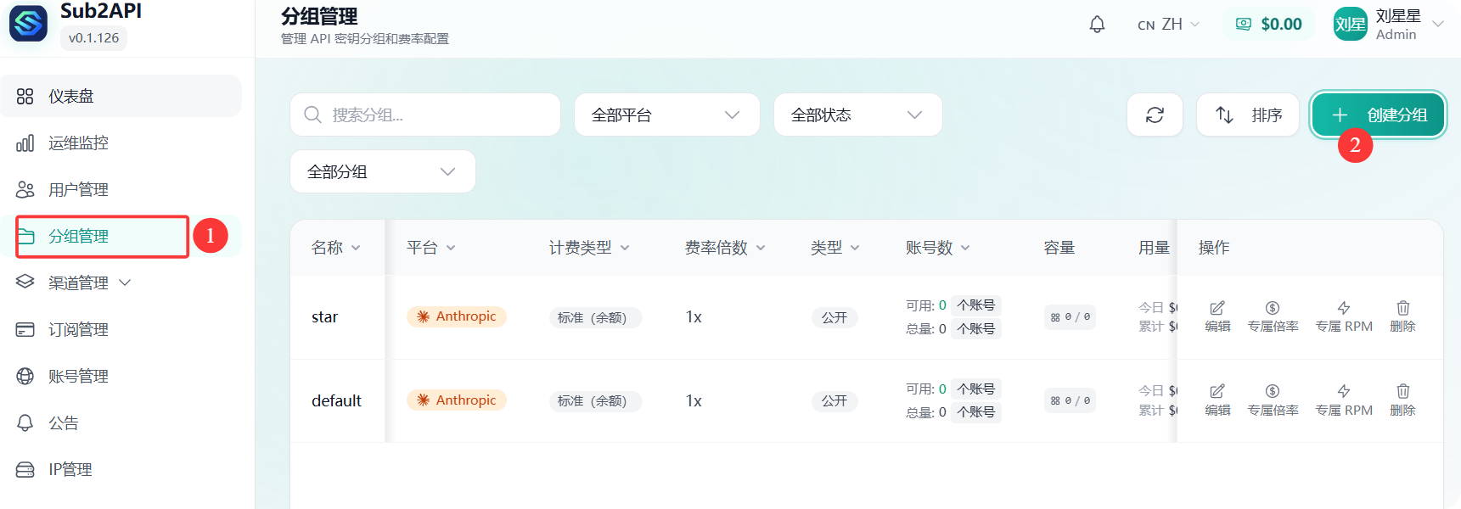
Task: Expand the user account menu arrow
Action: pos(1438,24)
